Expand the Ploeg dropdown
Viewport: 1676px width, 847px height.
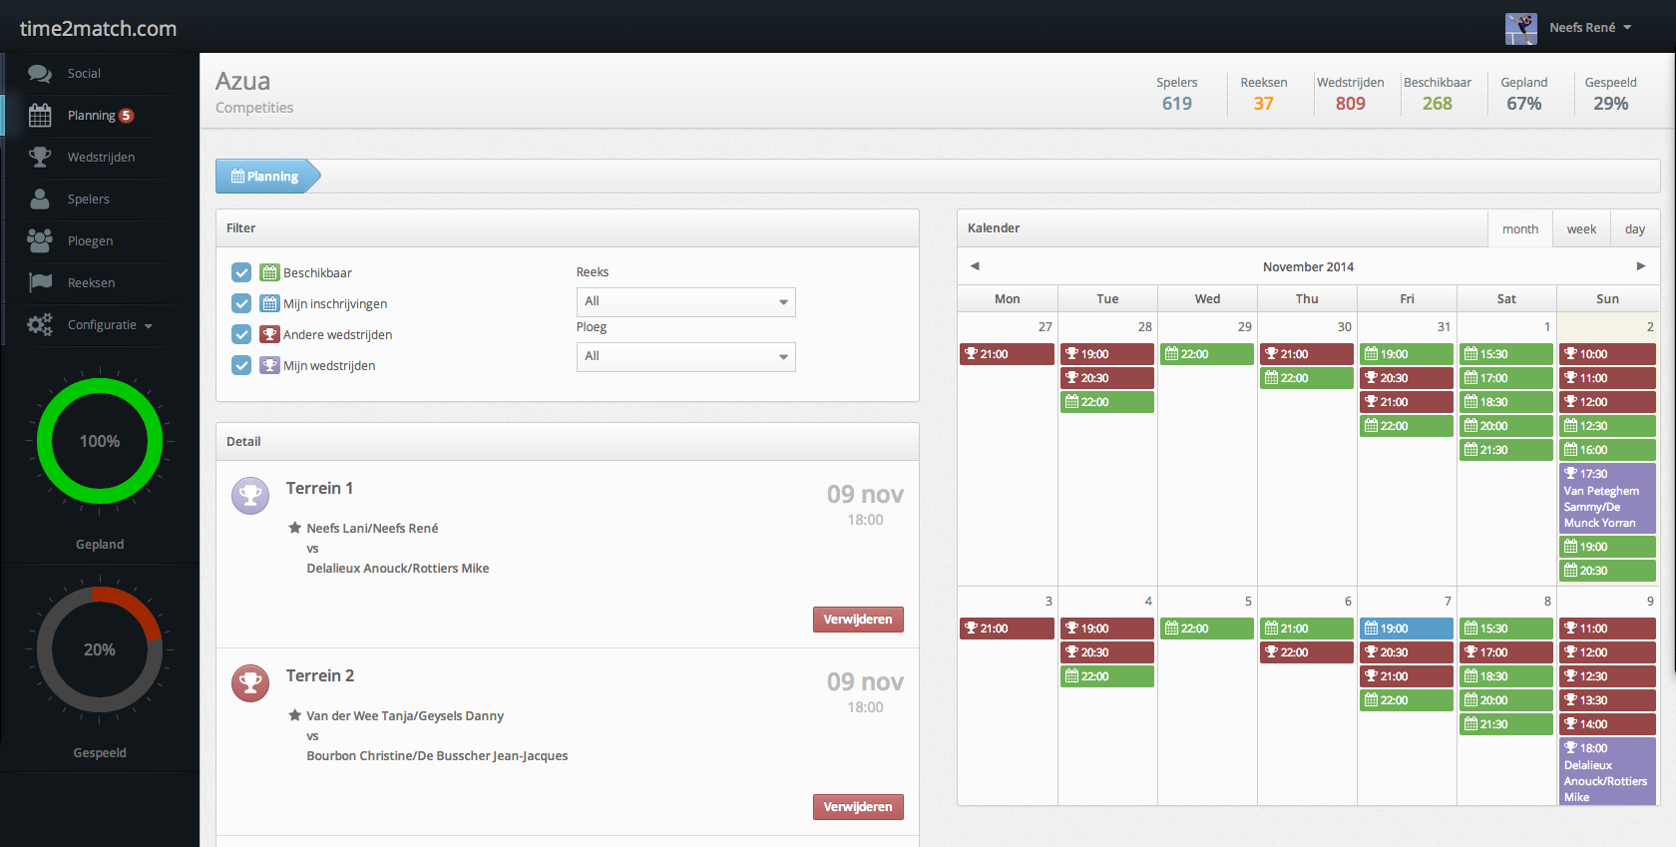[685, 356]
